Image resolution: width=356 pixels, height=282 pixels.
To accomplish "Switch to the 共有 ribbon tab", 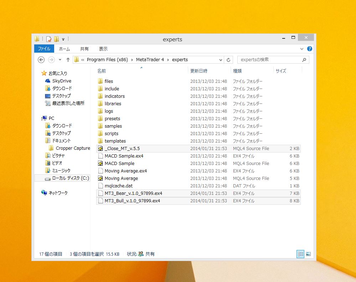I will coord(84,49).
